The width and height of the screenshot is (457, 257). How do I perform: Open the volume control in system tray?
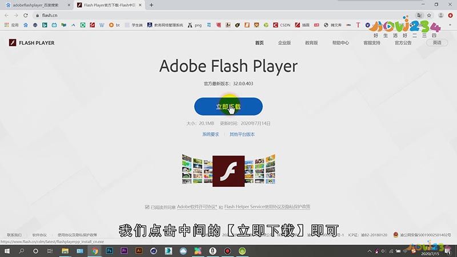[383, 251]
